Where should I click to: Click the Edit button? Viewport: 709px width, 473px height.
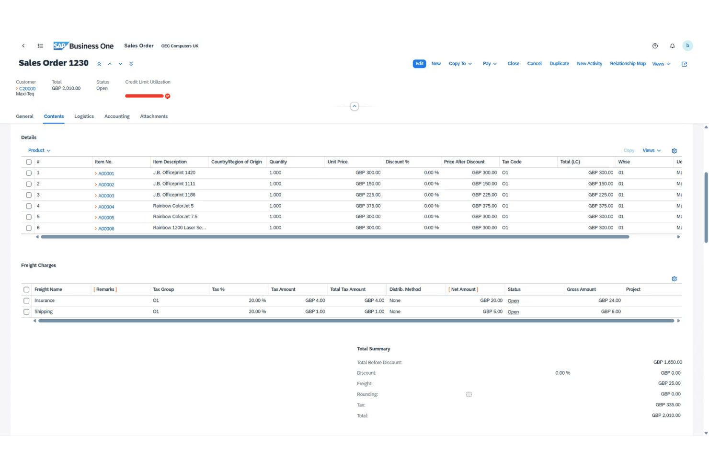pos(419,64)
